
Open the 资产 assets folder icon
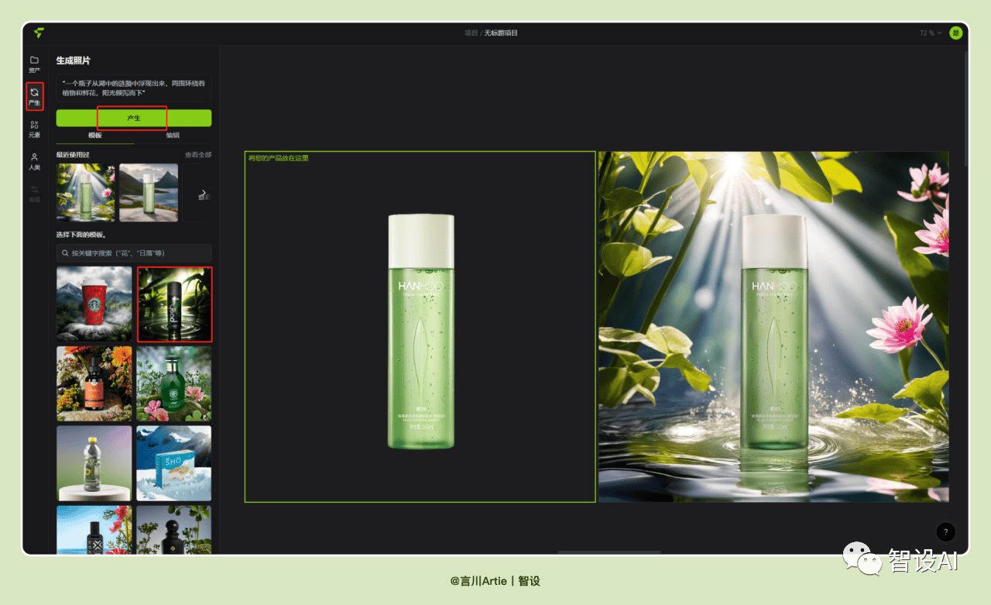(x=34, y=64)
